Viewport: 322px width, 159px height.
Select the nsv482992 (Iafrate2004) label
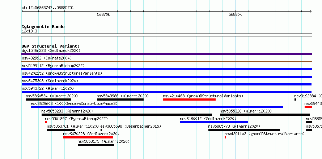(x=47, y=58)
